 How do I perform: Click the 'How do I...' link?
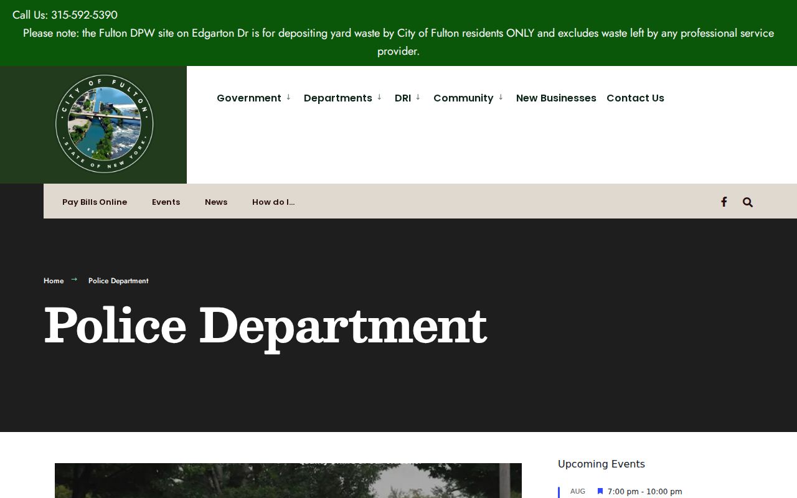coord(273,202)
